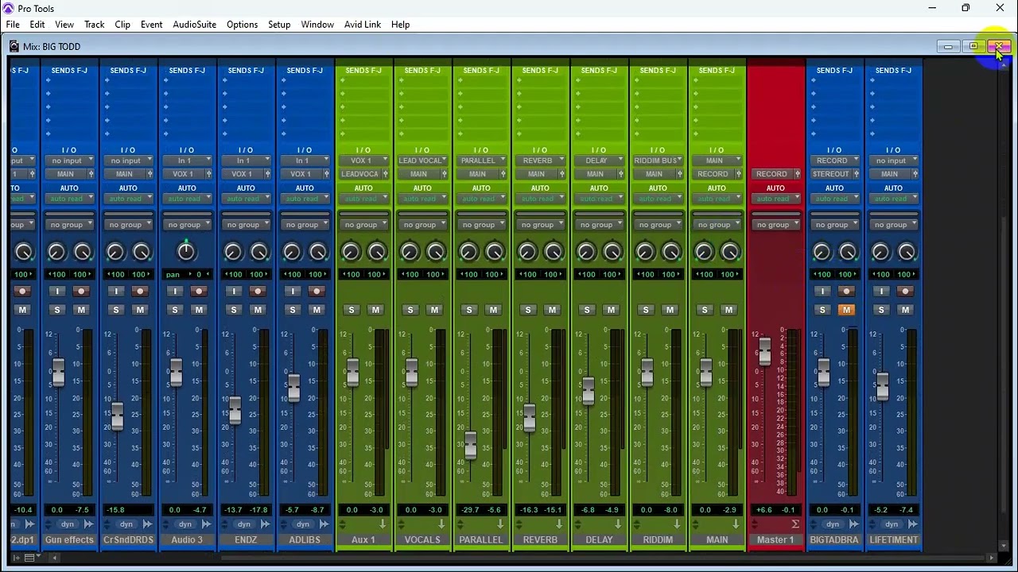The height and width of the screenshot is (572, 1018).
Task: Open the REVERB input selector dropdown
Action: click(540, 160)
